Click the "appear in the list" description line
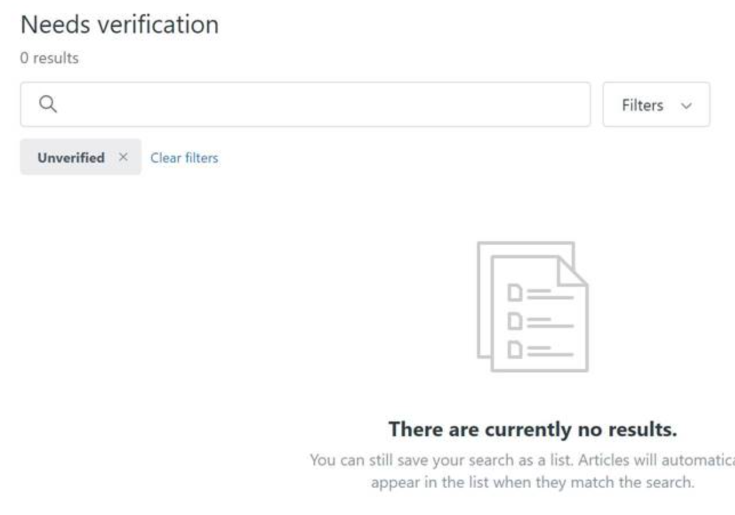The image size is (735, 515). point(532,482)
